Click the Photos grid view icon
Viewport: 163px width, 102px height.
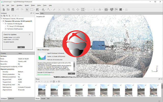[x=59, y=82]
